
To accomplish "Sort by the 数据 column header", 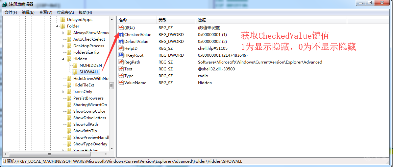I will point(271,20).
